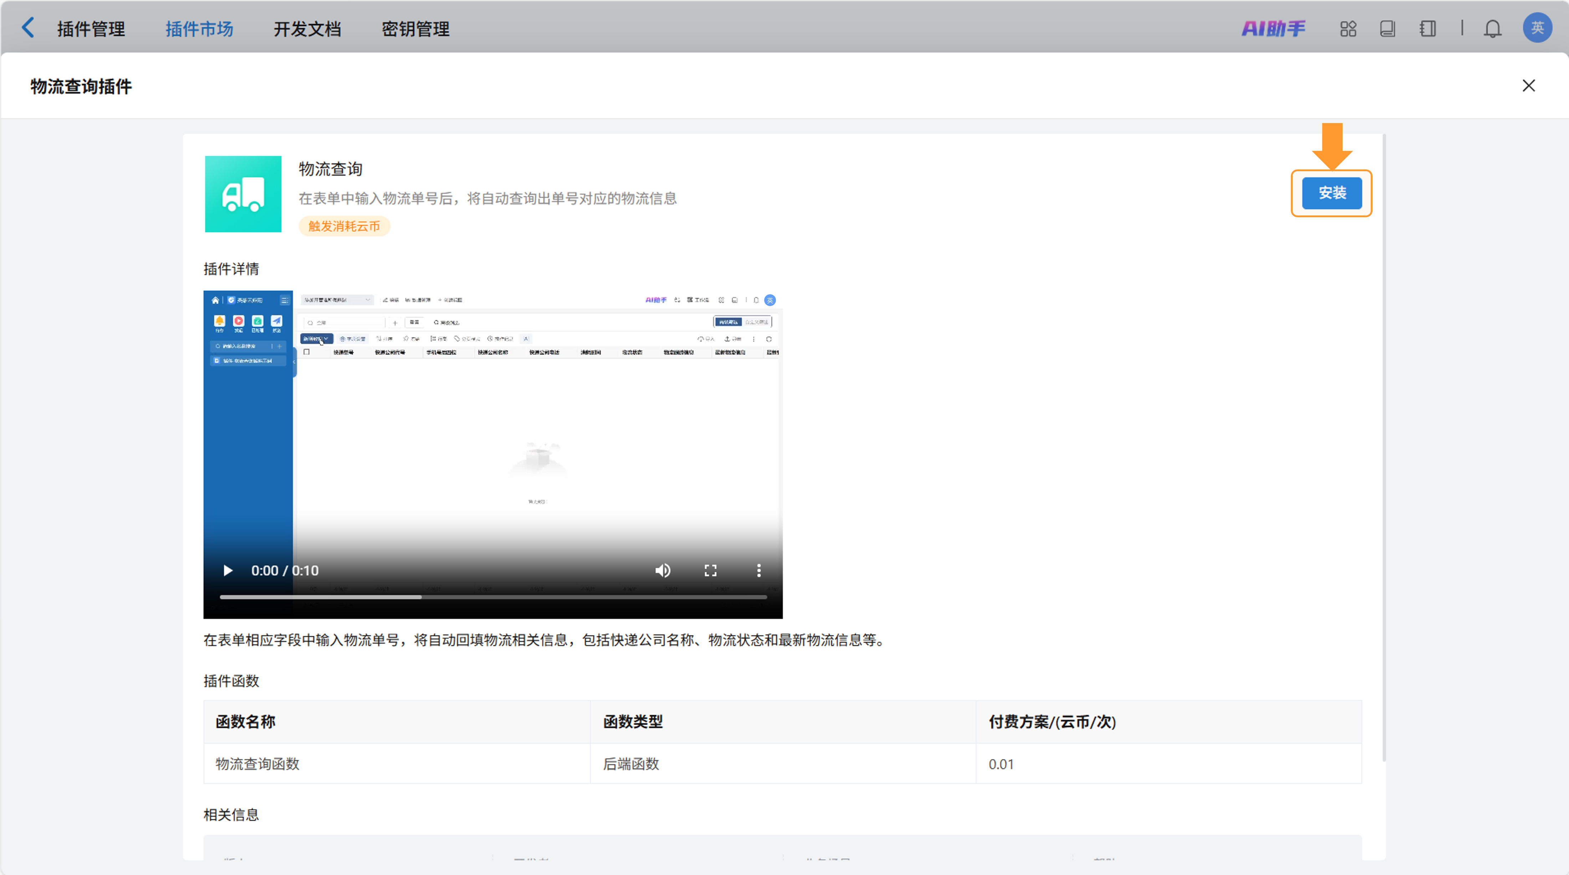Click the plugin detail page scrollbar
Screen dimensions: 1569x875
1384,448
